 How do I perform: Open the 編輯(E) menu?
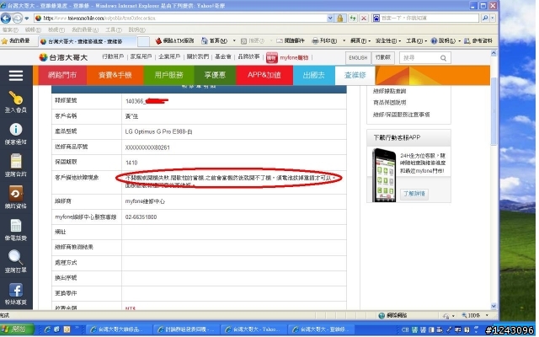[x=33, y=30]
